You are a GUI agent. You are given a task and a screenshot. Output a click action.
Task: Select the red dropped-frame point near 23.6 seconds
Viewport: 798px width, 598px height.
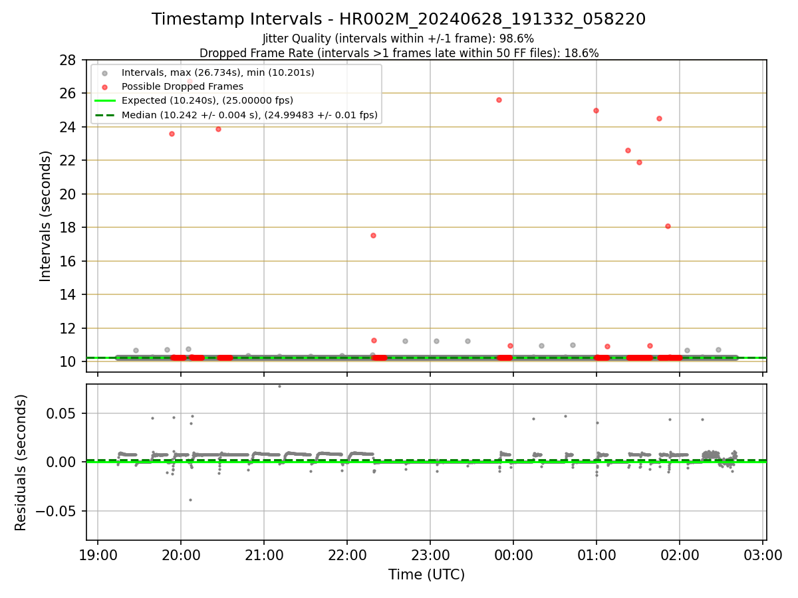172,134
